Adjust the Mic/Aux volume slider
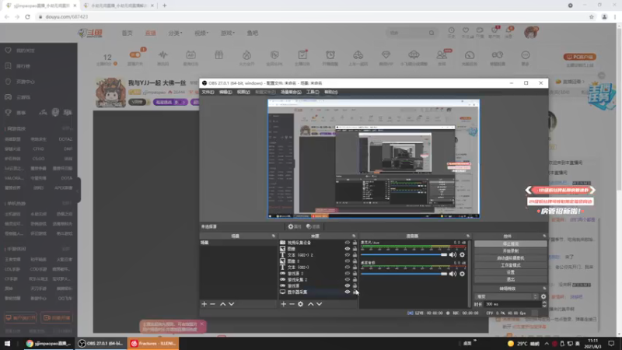This screenshot has width=622, height=350. (404, 255)
